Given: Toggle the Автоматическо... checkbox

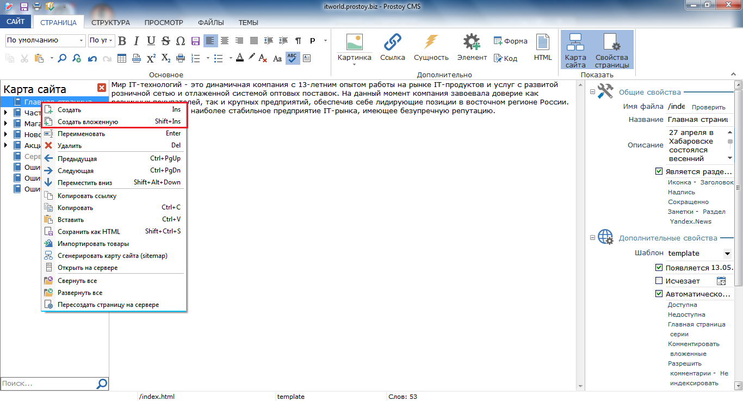Looking at the screenshot, I should (x=659, y=294).
